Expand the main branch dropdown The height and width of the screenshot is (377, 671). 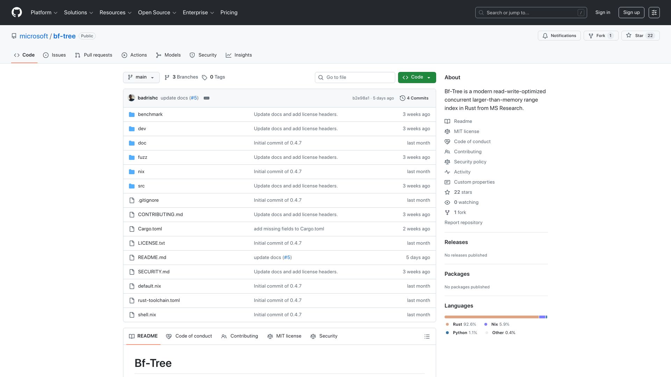tap(141, 77)
